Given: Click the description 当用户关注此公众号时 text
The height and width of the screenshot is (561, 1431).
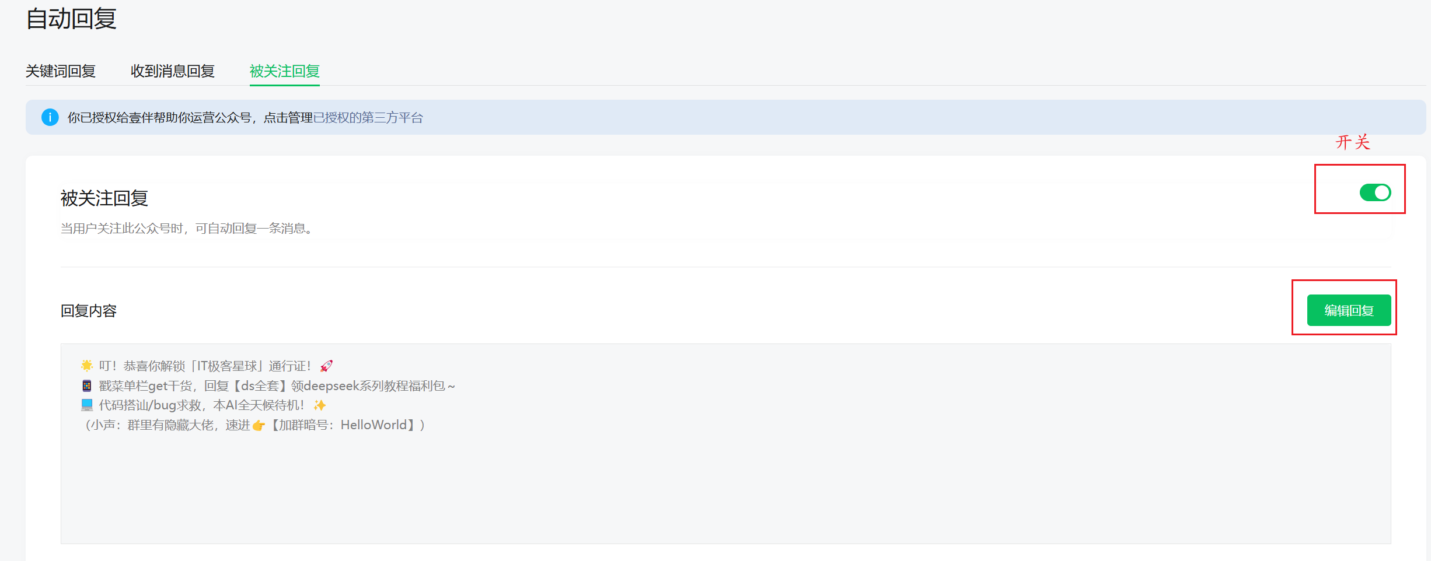Looking at the screenshot, I should coord(187,229).
